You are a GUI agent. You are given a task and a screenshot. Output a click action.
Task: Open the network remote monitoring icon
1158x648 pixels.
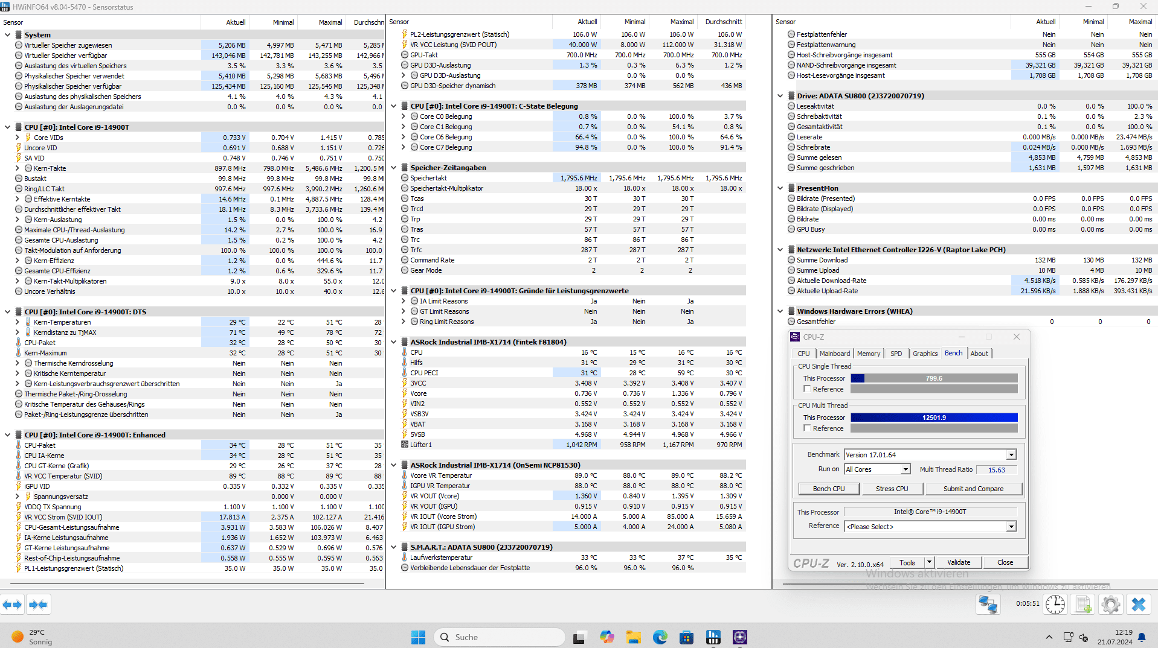click(x=988, y=604)
